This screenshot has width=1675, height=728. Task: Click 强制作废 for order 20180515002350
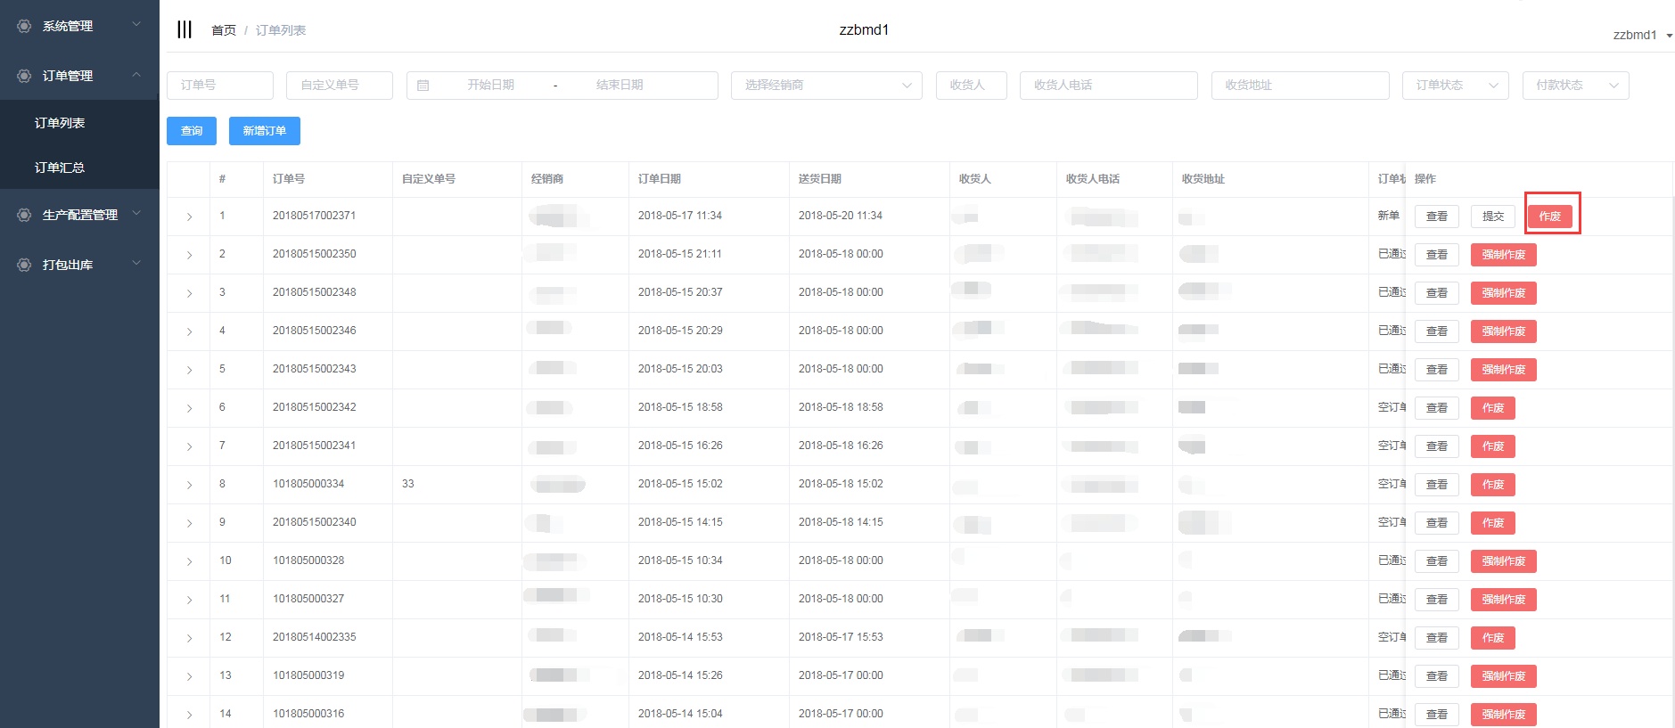[1503, 255]
